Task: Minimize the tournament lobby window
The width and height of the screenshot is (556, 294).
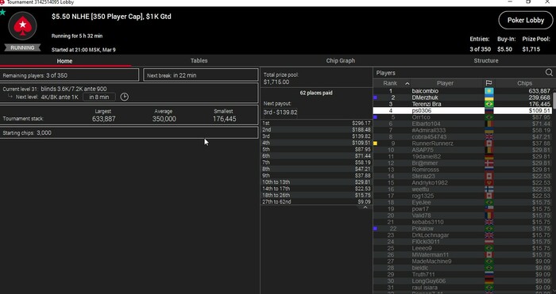Action: click(510, 2)
